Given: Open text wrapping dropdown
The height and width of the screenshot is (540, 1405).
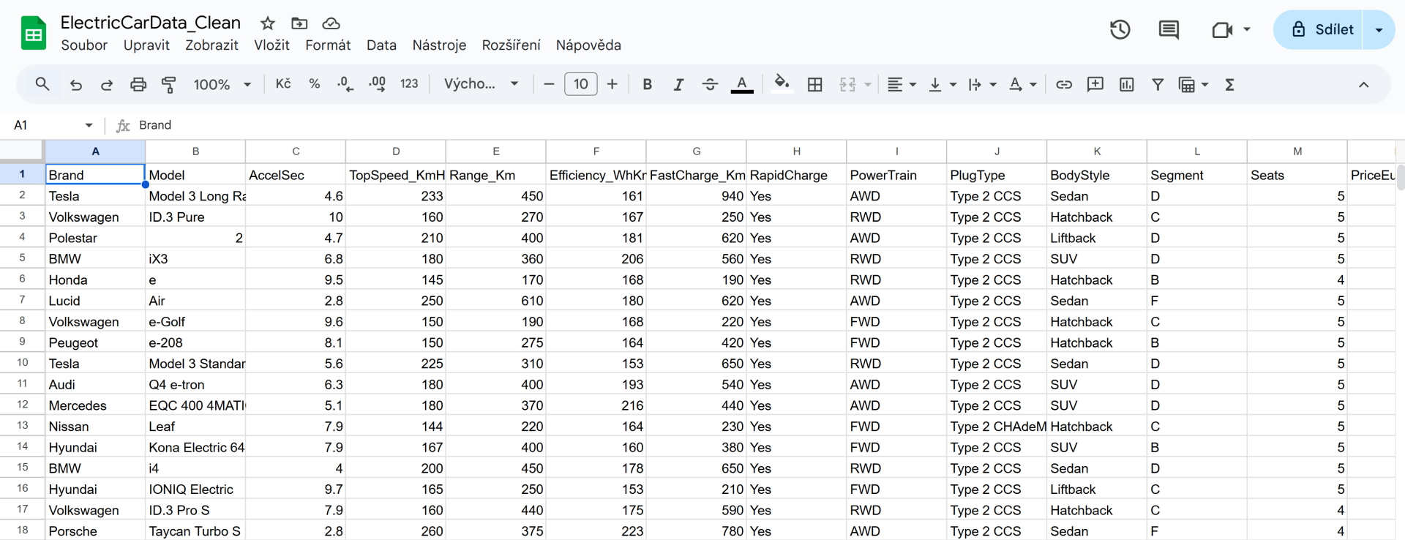Looking at the screenshot, I should [x=982, y=84].
